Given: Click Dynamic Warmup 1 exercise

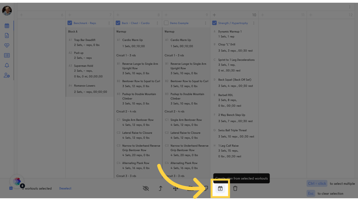Looking at the screenshot, I should pyautogui.click(x=230, y=31).
